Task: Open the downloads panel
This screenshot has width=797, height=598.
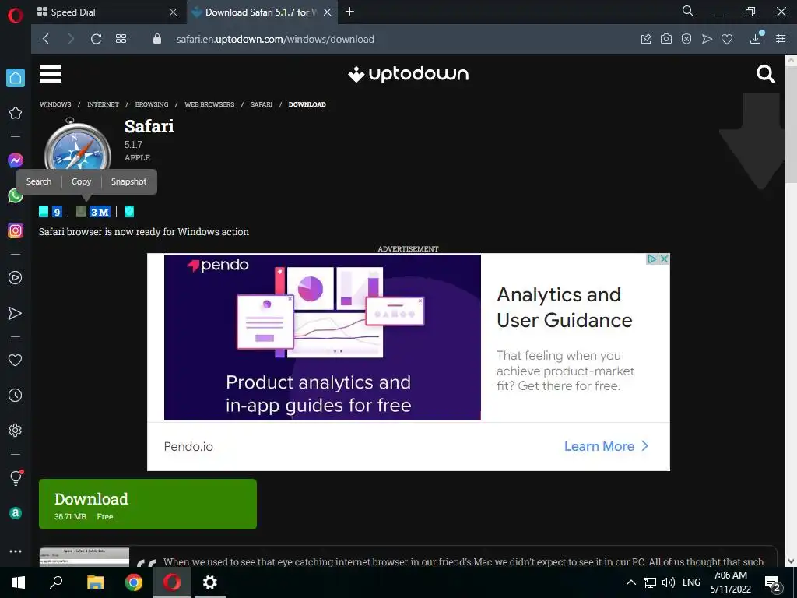Action: (756, 39)
